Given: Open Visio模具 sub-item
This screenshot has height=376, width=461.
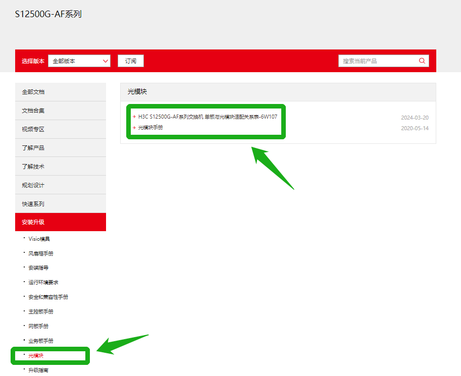Looking at the screenshot, I should pos(39,239).
